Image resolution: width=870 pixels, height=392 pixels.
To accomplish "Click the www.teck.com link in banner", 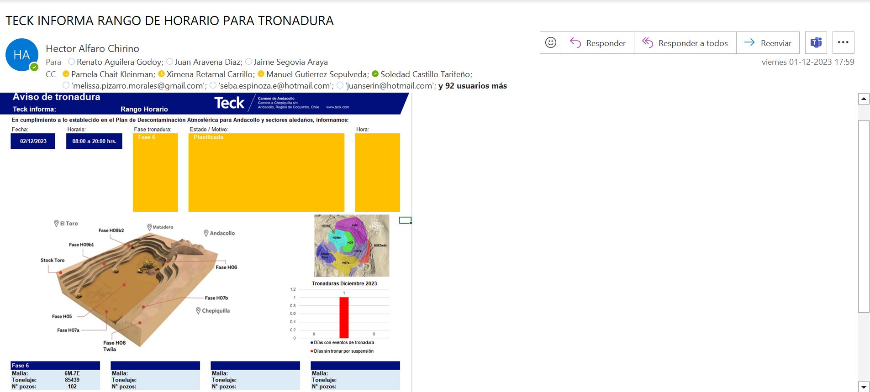I will pyautogui.click(x=337, y=107).
